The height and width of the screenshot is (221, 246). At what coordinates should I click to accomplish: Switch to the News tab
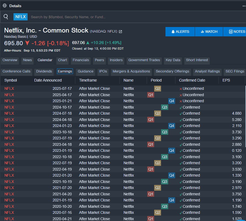point(28,60)
